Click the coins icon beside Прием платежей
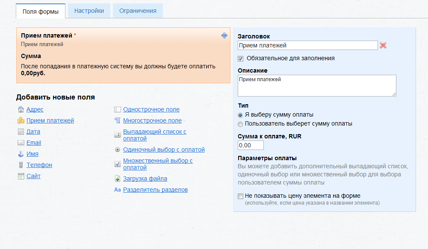This screenshot has height=249, width=428. 21,120
